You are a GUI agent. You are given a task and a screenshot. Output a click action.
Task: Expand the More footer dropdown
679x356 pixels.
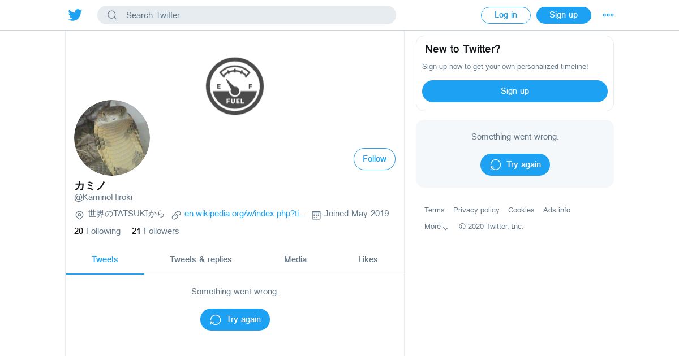[x=436, y=227]
